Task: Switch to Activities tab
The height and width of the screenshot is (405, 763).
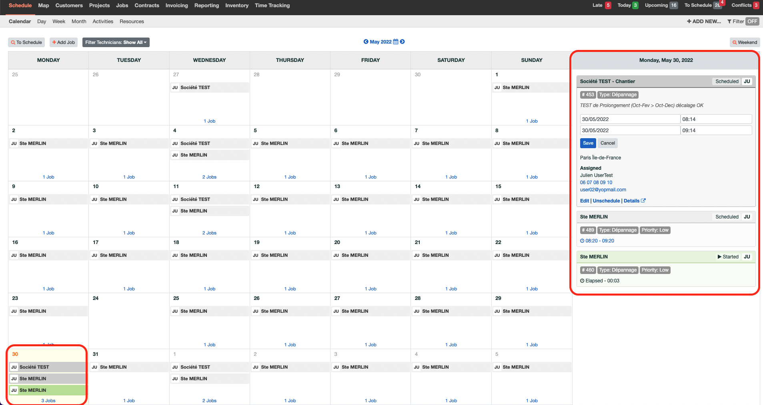Action: click(x=103, y=22)
